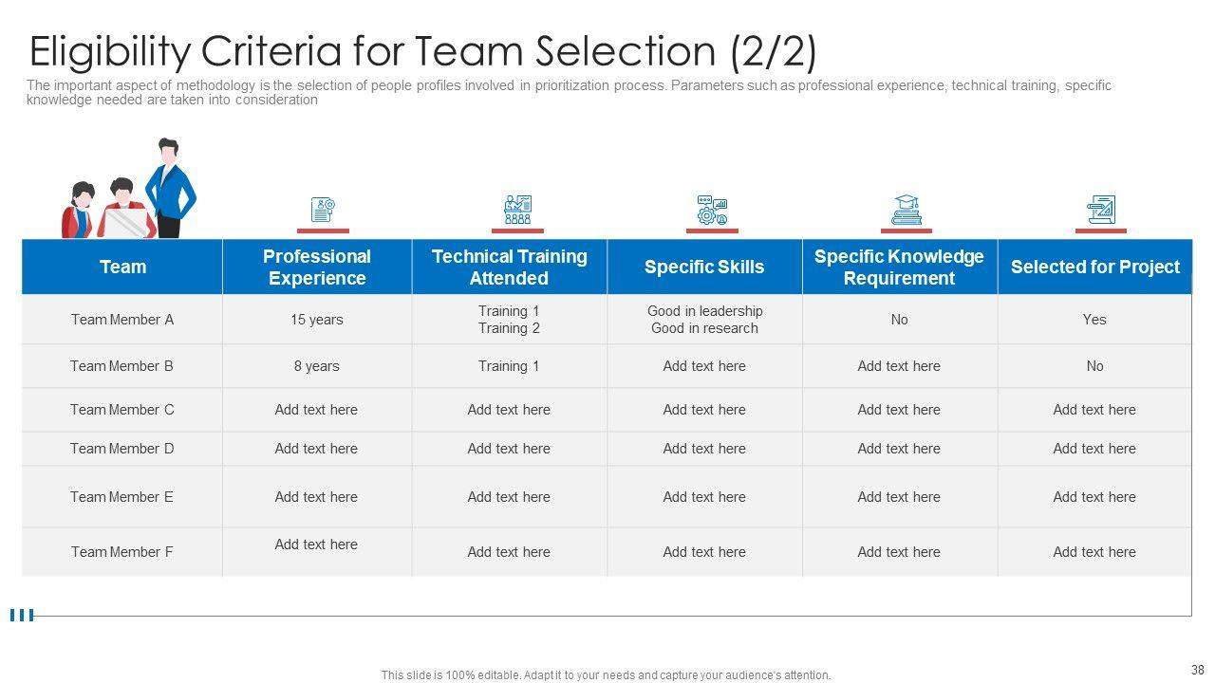1215x683 pixels.
Task: Click the specific skills gear icon
Action: pos(711,210)
